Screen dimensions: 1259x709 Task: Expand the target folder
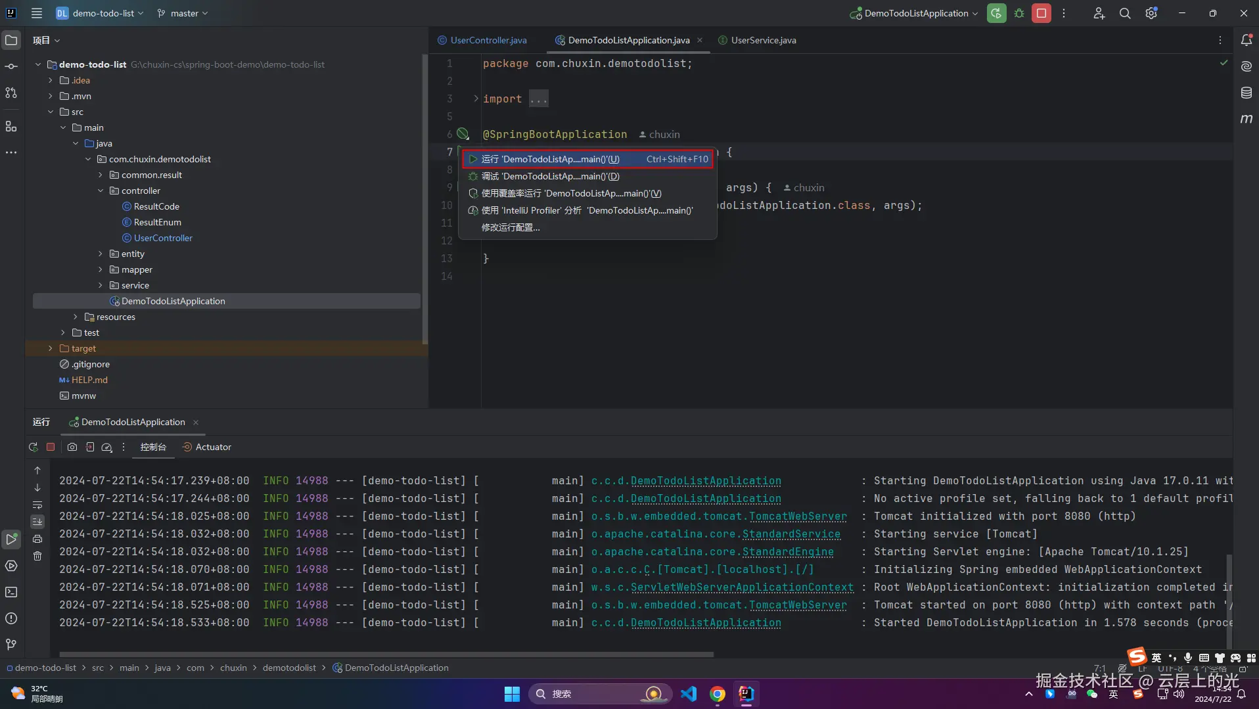pyautogui.click(x=51, y=348)
